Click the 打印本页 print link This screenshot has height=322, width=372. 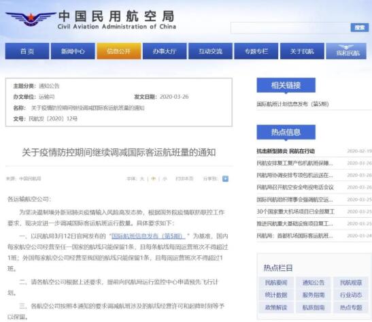tap(184, 178)
